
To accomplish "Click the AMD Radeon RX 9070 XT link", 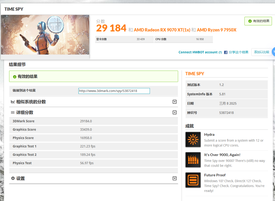I will pos(162,30).
